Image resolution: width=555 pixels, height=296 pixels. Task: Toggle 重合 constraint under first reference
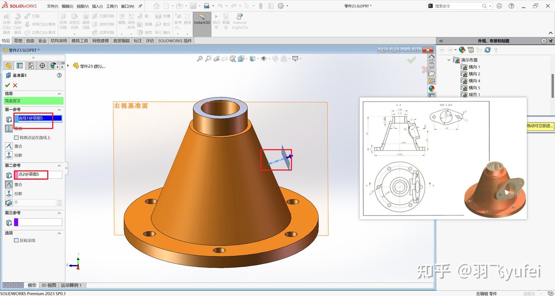9,146
